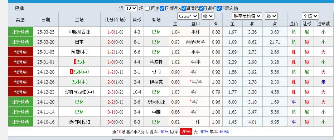
Task: Open away team 伊拉克 link
Action: coord(156,82)
